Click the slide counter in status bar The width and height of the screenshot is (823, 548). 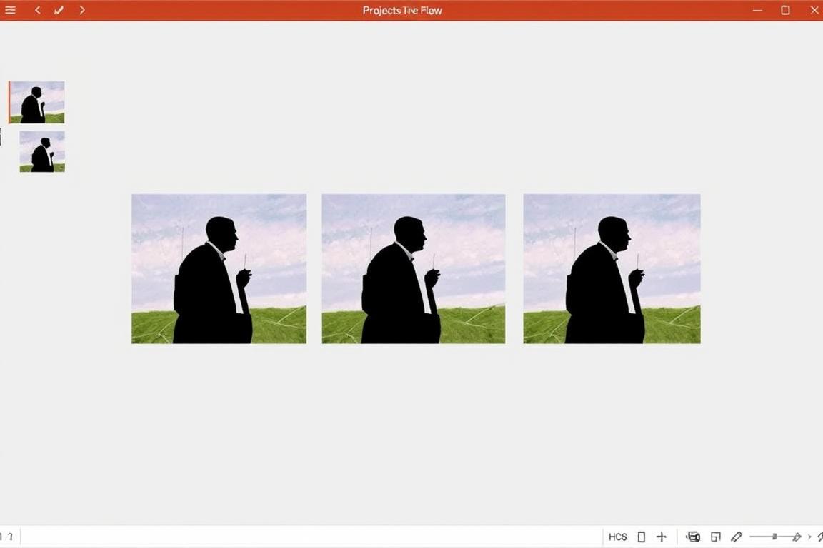pos(7,536)
